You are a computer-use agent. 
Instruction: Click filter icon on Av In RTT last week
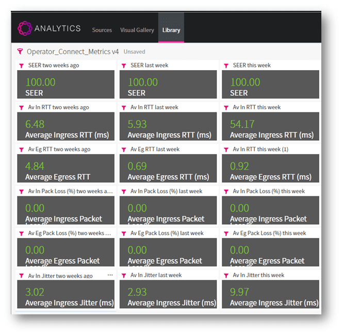tap(124, 107)
